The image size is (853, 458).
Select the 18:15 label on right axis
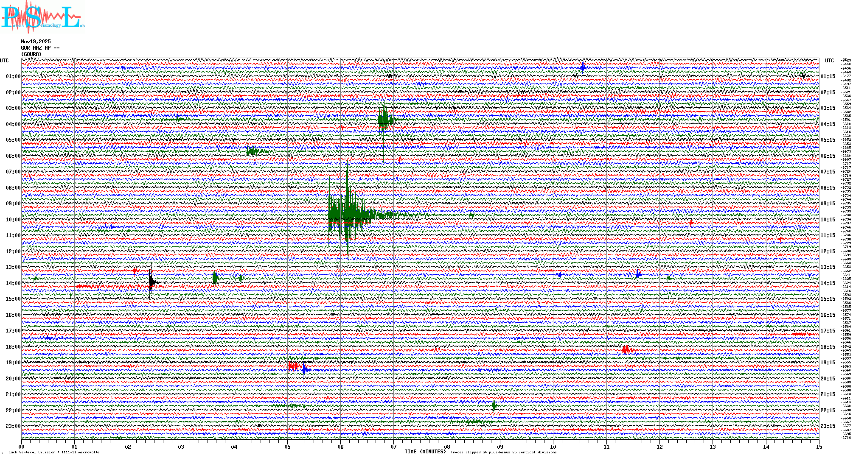(828, 347)
